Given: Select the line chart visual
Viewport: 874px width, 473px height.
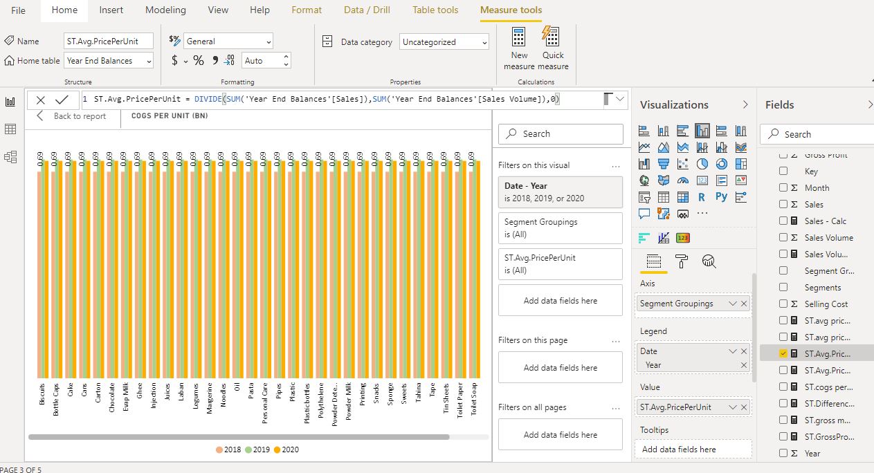Looking at the screenshot, I should click(644, 147).
